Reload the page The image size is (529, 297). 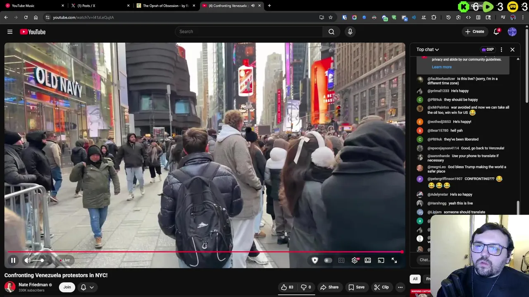click(x=26, y=17)
